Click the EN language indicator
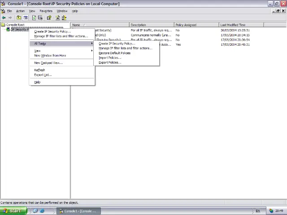 [x=258, y=211]
